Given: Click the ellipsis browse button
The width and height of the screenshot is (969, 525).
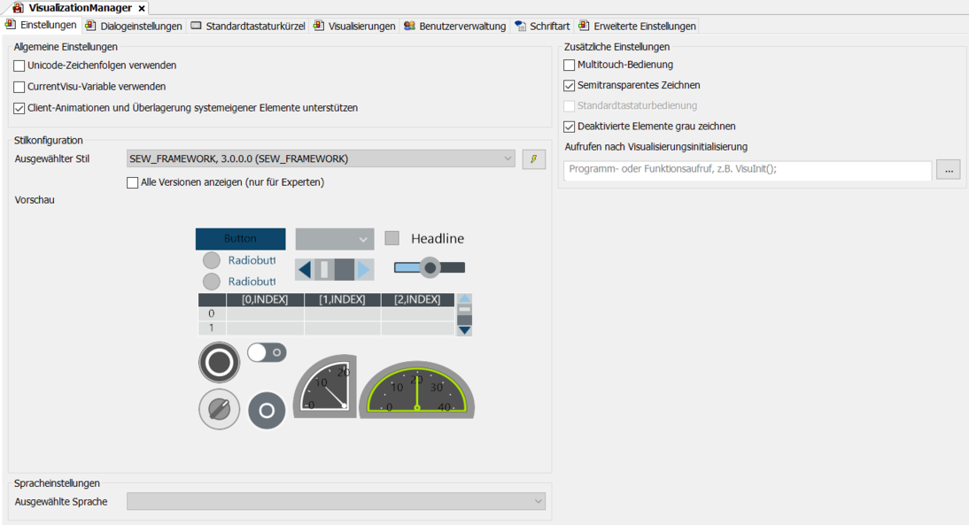Looking at the screenshot, I should [x=948, y=170].
